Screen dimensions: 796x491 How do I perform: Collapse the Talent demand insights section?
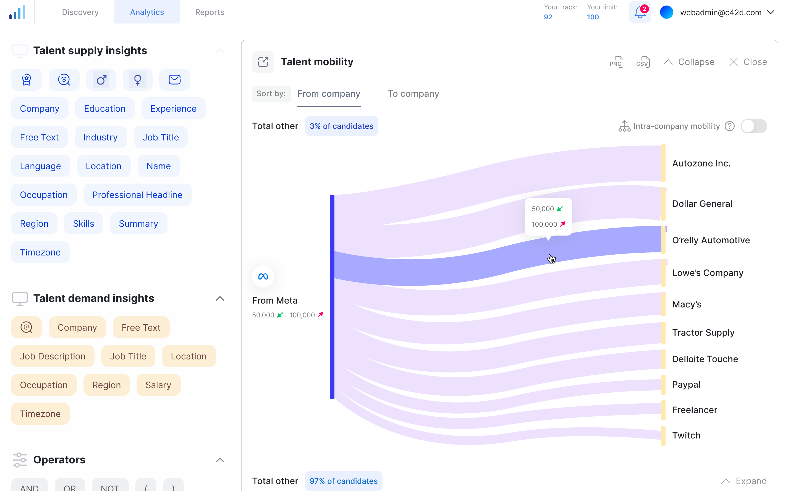[x=220, y=298]
